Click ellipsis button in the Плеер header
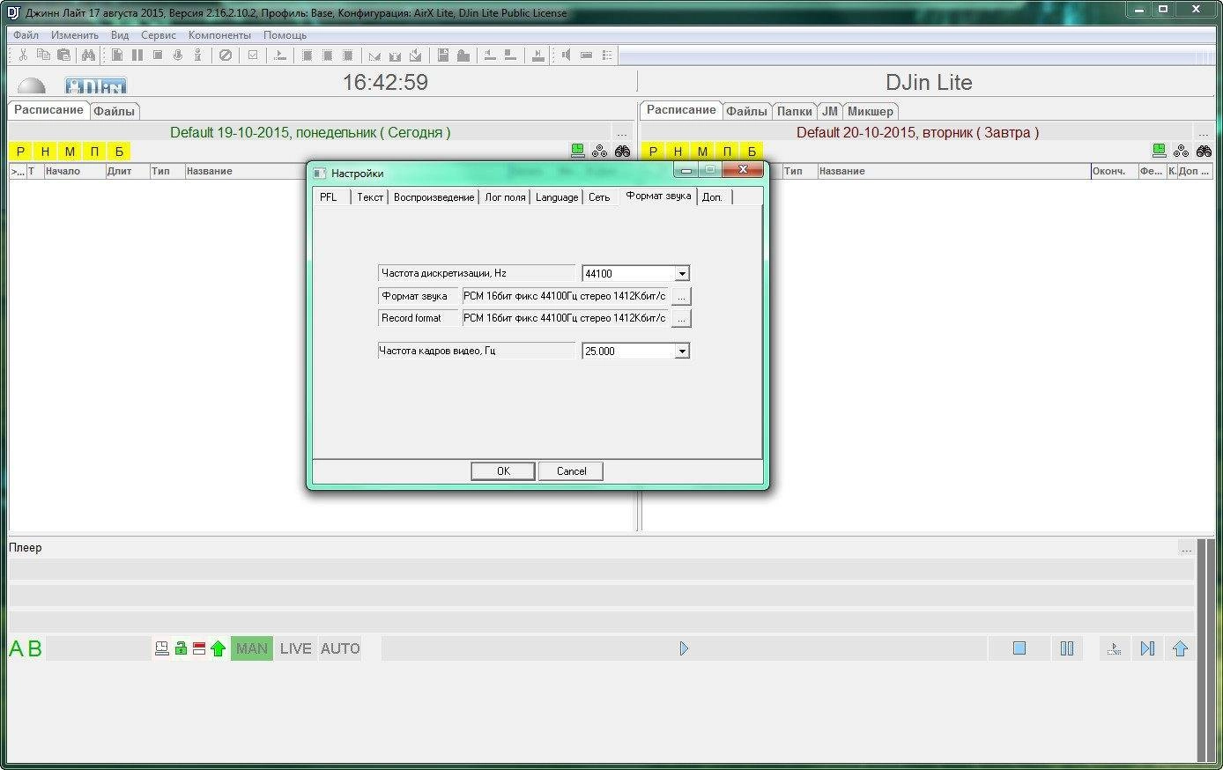This screenshot has height=770, width=1223. click(1186, 548)
